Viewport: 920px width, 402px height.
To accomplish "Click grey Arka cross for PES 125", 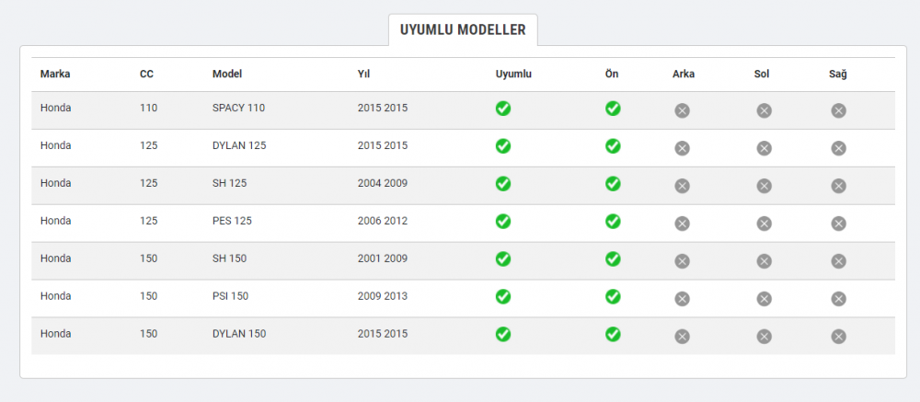I will click(x=682, y=223).
